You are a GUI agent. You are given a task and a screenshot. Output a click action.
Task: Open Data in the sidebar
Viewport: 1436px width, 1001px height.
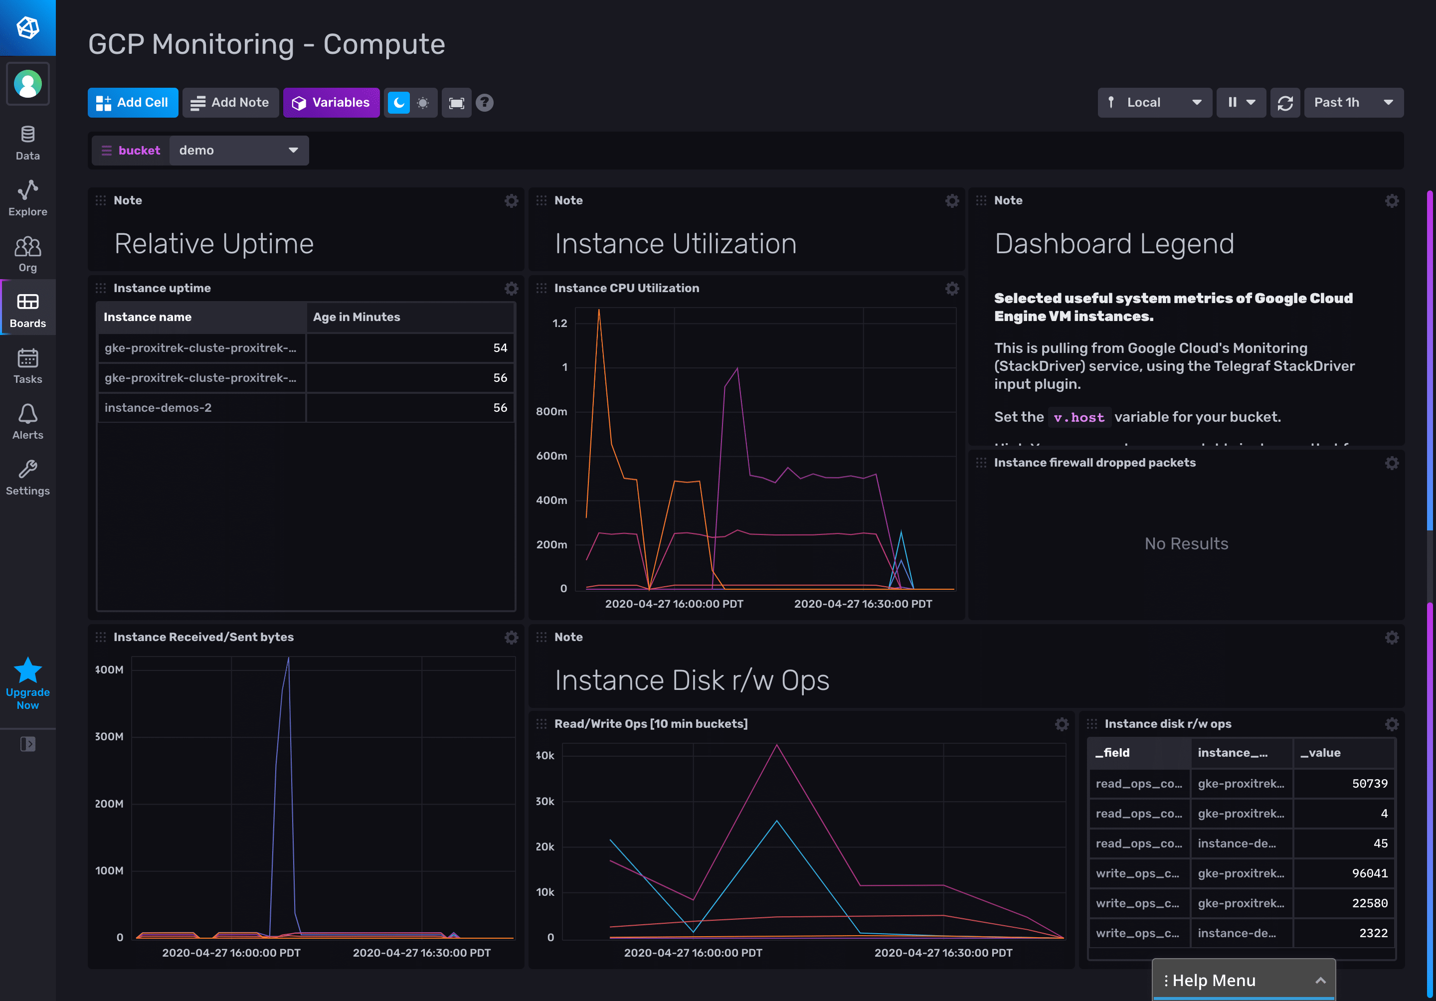pos(27,143)
